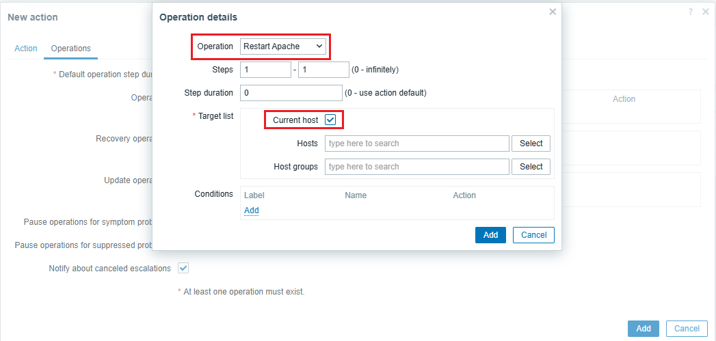The width and height of the screenshot is (716, 341).
Task: Click the first Steps input box
Action: [265, 70]
